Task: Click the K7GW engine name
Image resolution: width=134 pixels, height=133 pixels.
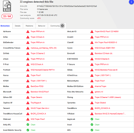Action: point(6,81)
